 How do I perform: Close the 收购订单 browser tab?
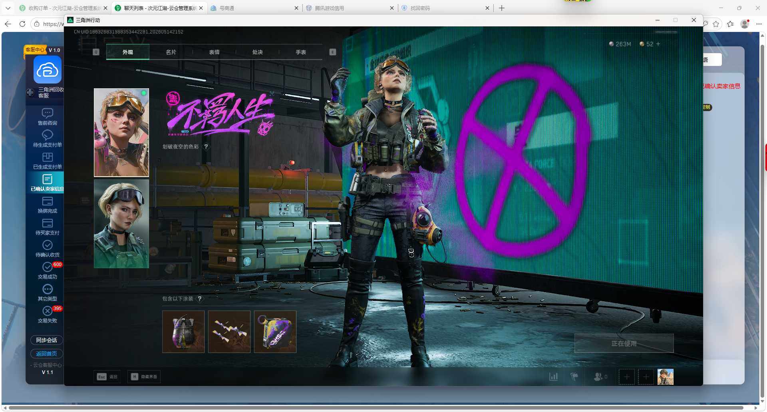[105, 8]
